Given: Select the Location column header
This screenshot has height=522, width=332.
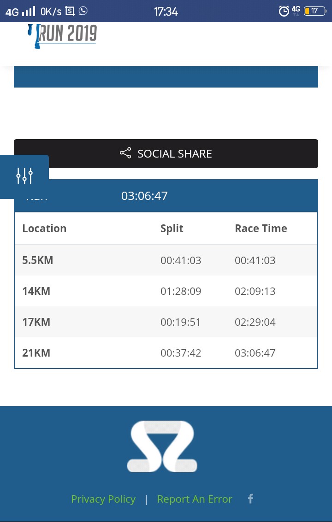Looking at the screenshot, I should (x=44, y=229).
